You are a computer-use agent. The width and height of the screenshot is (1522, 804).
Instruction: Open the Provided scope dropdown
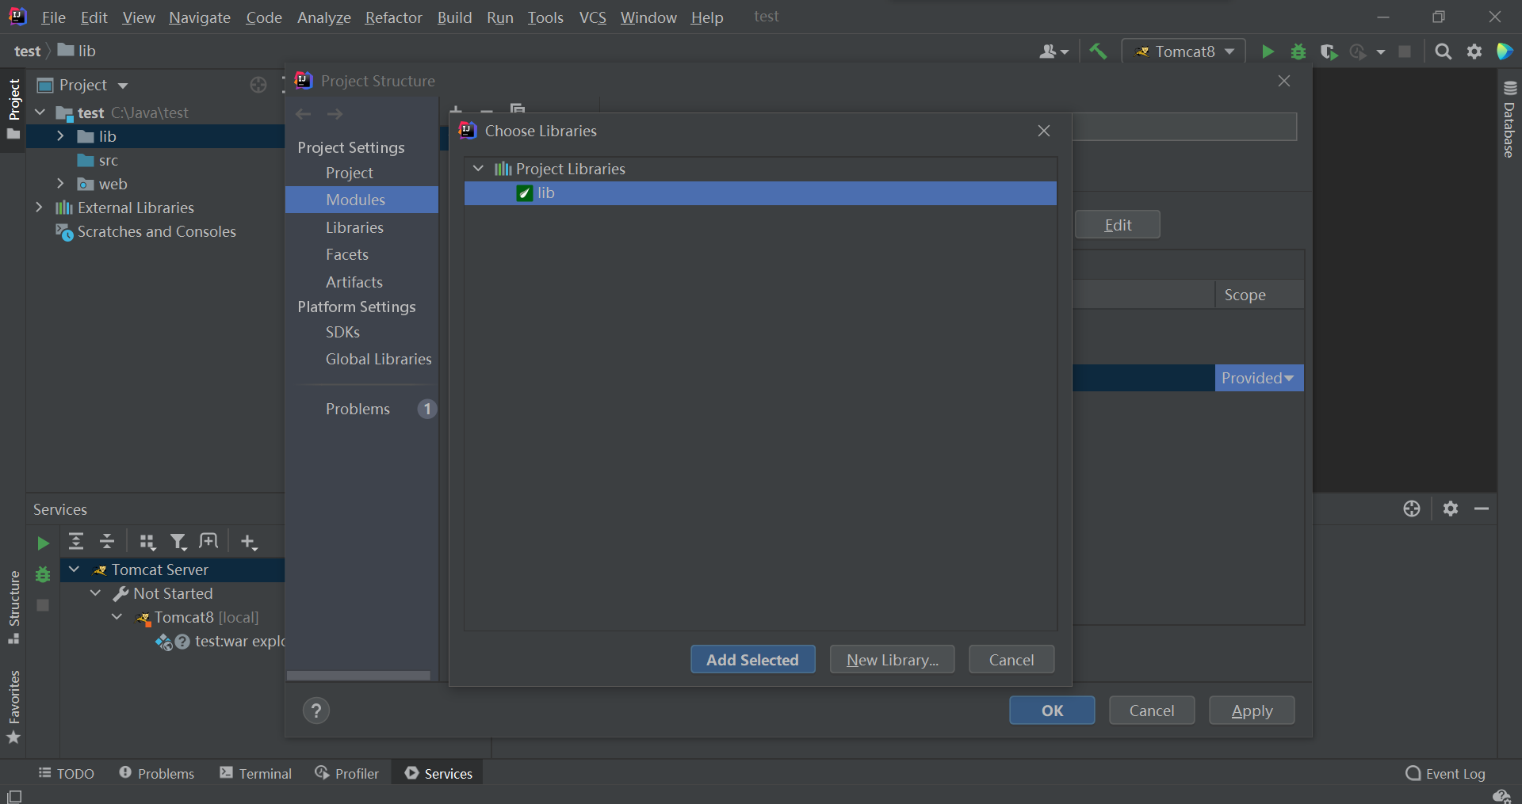[1259, 378]
